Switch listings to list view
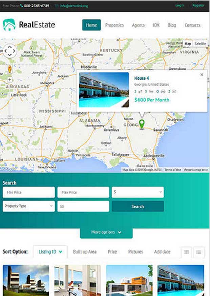 tap(199, 252)
